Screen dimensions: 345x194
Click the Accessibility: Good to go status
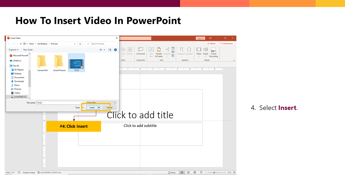[x=49, y=172]
